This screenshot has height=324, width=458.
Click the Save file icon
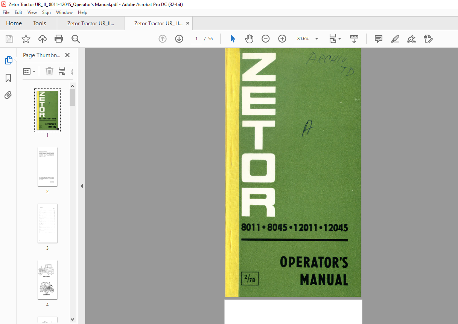pos(9,39)
